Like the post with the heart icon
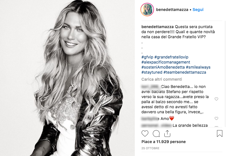This screenshot has width=226, height=156. click(x=145, y=134)
